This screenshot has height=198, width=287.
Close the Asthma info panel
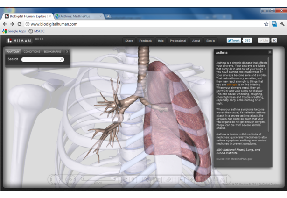coord(270,52)
